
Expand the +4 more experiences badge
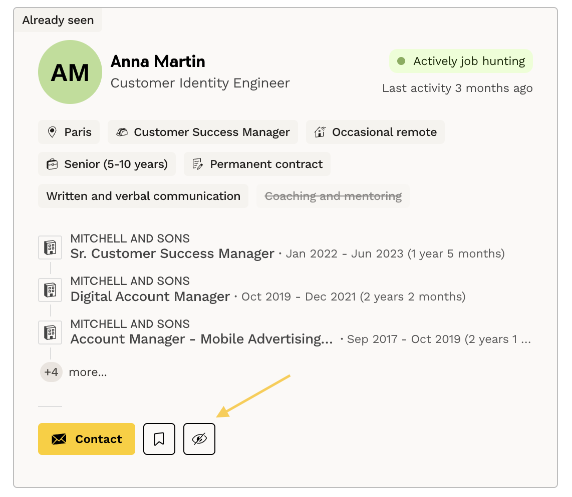coord(51,372)
